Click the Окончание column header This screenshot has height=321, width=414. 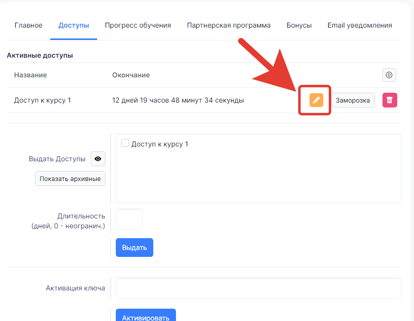131,75
